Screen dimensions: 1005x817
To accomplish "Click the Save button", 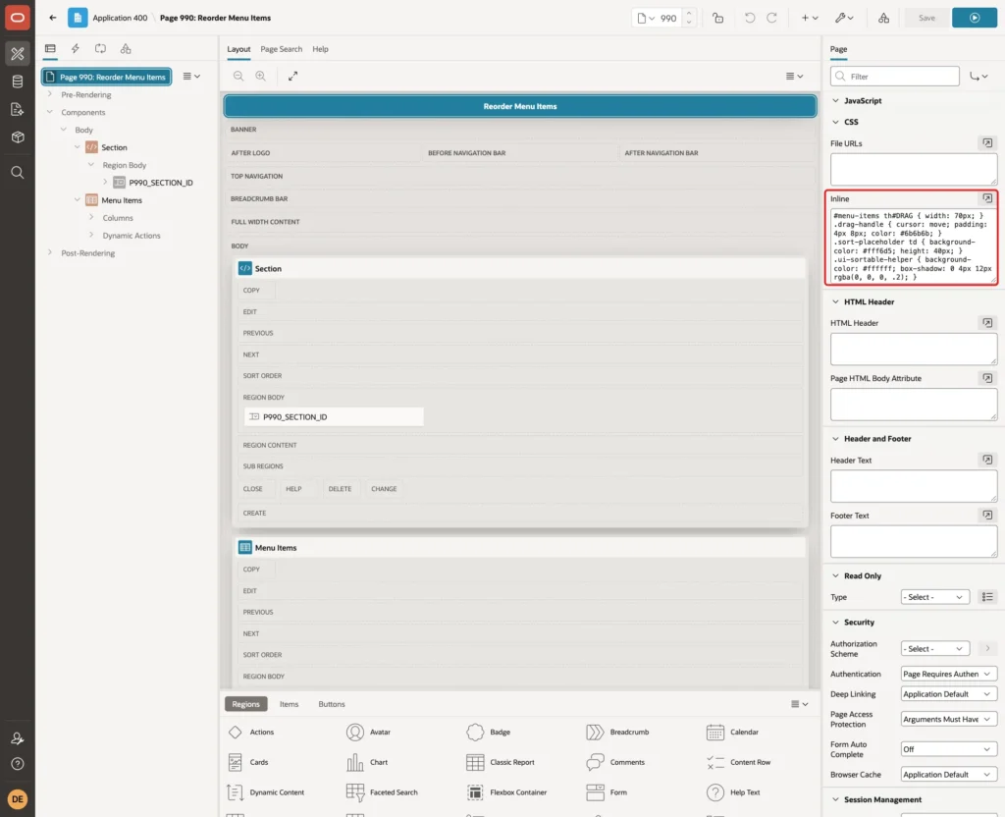I will point(926,18).
